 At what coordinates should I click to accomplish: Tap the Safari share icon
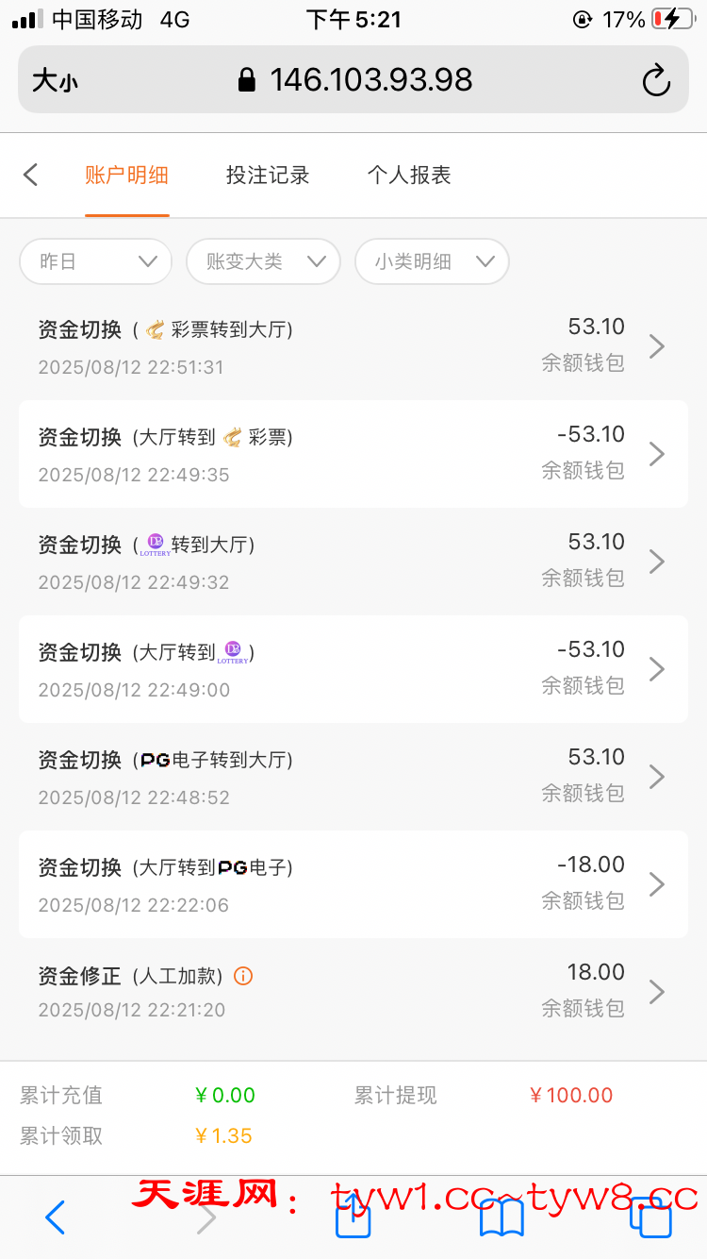click(353, 1217)
